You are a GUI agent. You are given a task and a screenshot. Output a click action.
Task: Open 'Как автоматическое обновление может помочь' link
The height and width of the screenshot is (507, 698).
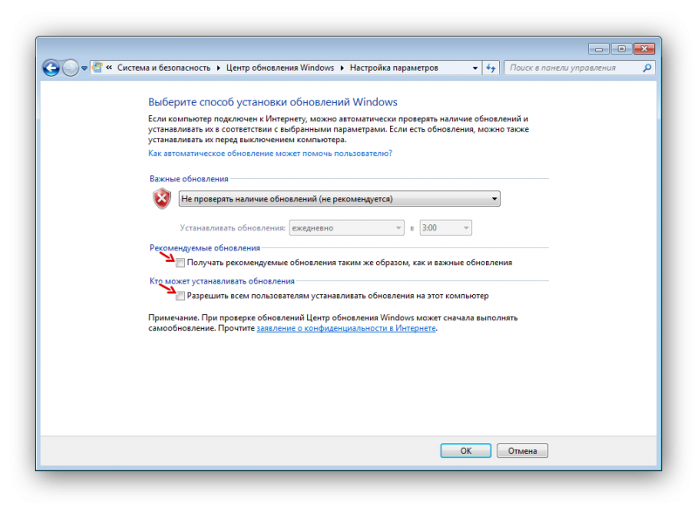point(270,153)
